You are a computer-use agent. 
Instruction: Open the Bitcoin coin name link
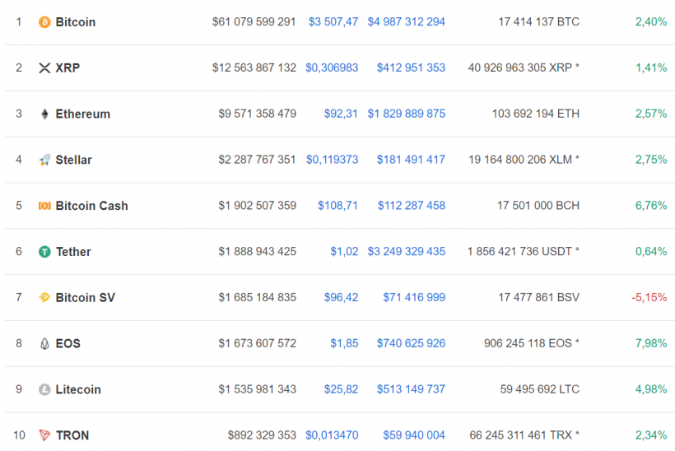tap(76, 22)
